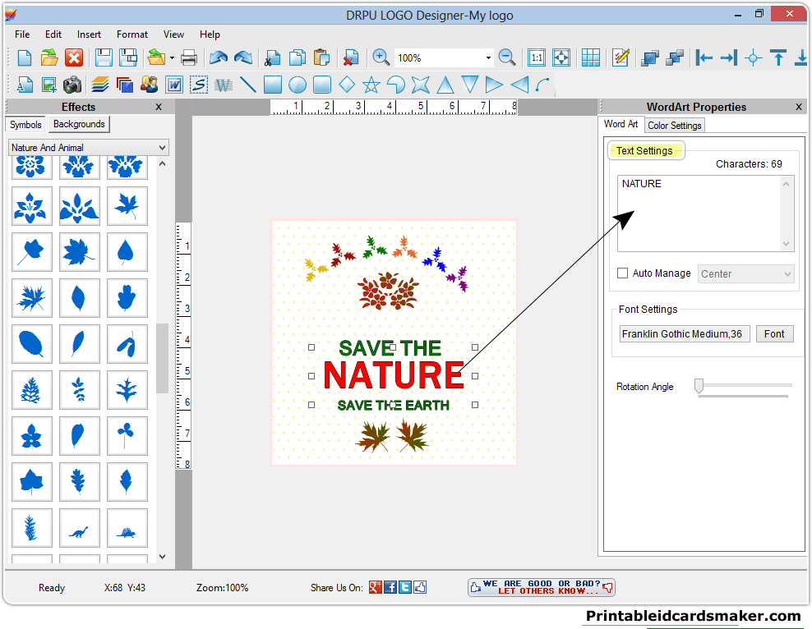
Task: Share on Twitter icon in status bar
Action: click(405, 587)
